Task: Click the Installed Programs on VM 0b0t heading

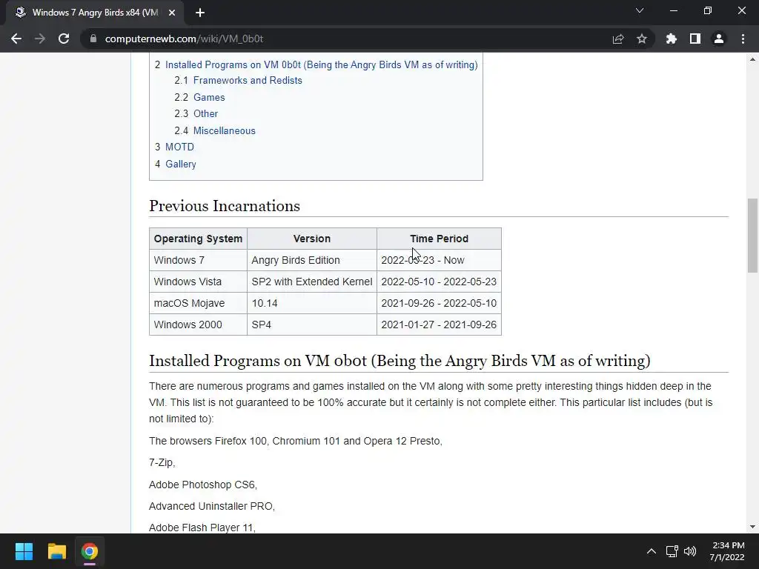Action: tap(400, 361)
